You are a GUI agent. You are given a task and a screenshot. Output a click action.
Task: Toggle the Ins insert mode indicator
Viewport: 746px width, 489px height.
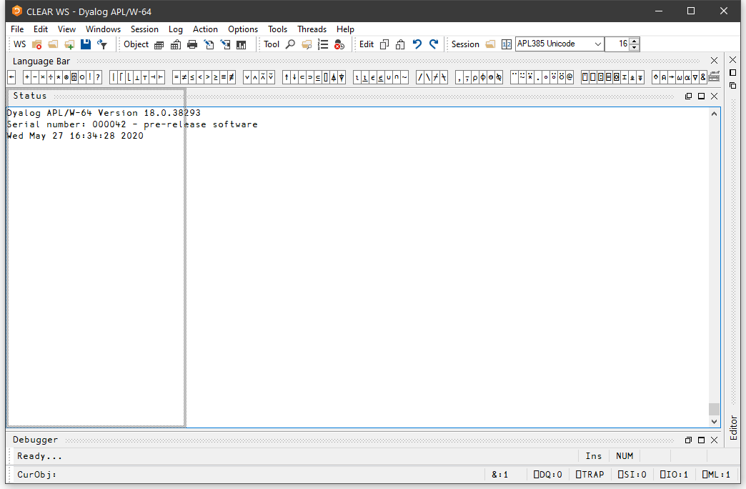click(593, 456)
